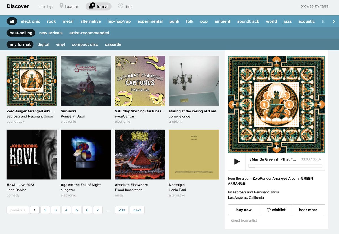339x234 pixels.
Task: Go to page 7
Action: point(97,210)
